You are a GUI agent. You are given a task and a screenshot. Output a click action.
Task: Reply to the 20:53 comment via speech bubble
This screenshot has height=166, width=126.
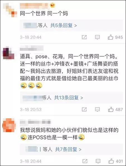97,109
